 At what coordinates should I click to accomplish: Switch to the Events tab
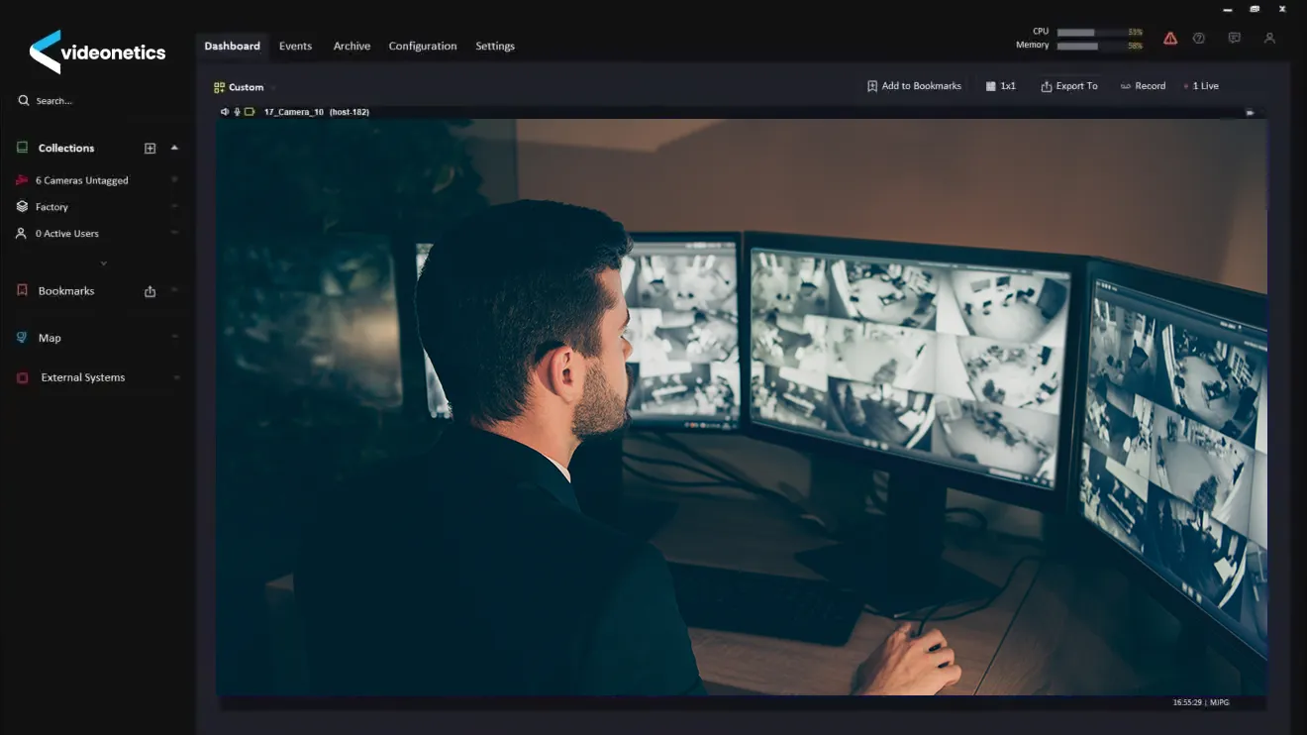[295, 47]
